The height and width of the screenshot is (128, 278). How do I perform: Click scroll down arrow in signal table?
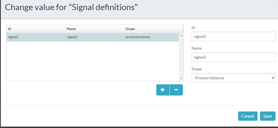point(181,78)
